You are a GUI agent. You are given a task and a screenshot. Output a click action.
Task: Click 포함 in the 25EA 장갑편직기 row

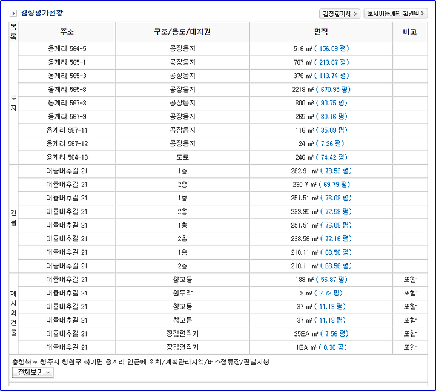pos(410,334)
